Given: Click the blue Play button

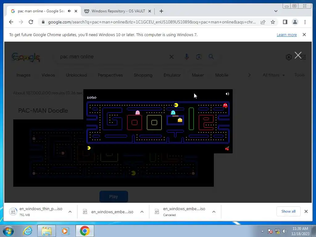Looking at the screenshot, I should coord(114,197).
